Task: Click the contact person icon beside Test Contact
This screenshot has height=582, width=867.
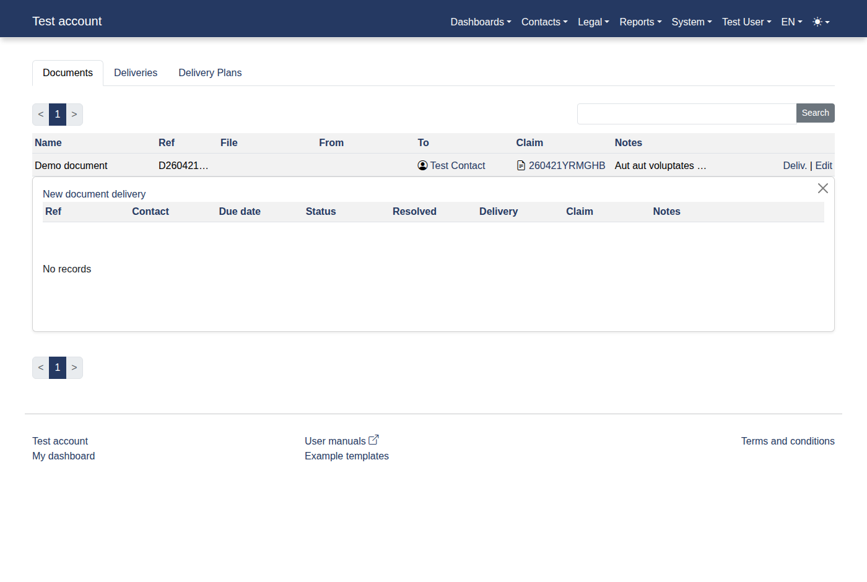Action: click(422, 165)
